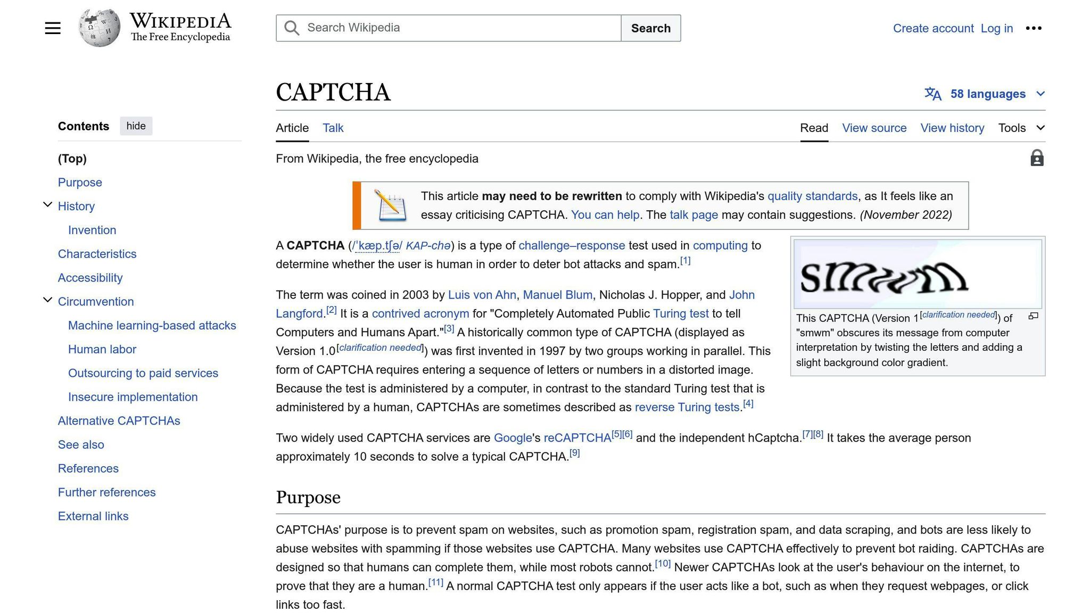Viewport: 1090px width, 613px height.
Task: Go to Accessibility in contents
Action: pyautogui.click(x=90, y=278)
